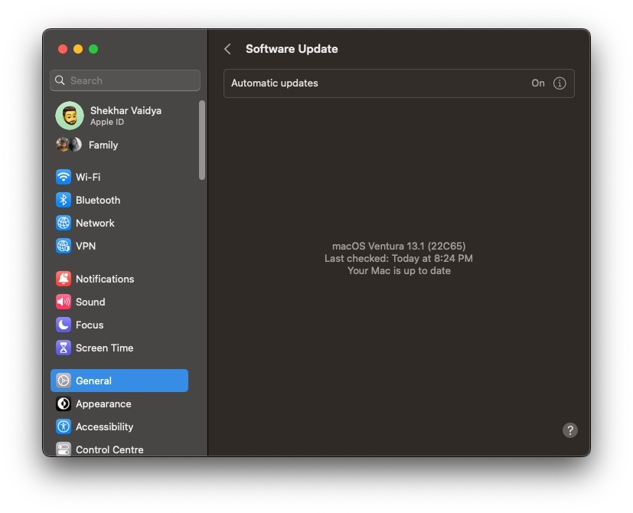Screen dimensions: 633x513
Task: Go back with the chevron arrow
Action: click(227, 49)
